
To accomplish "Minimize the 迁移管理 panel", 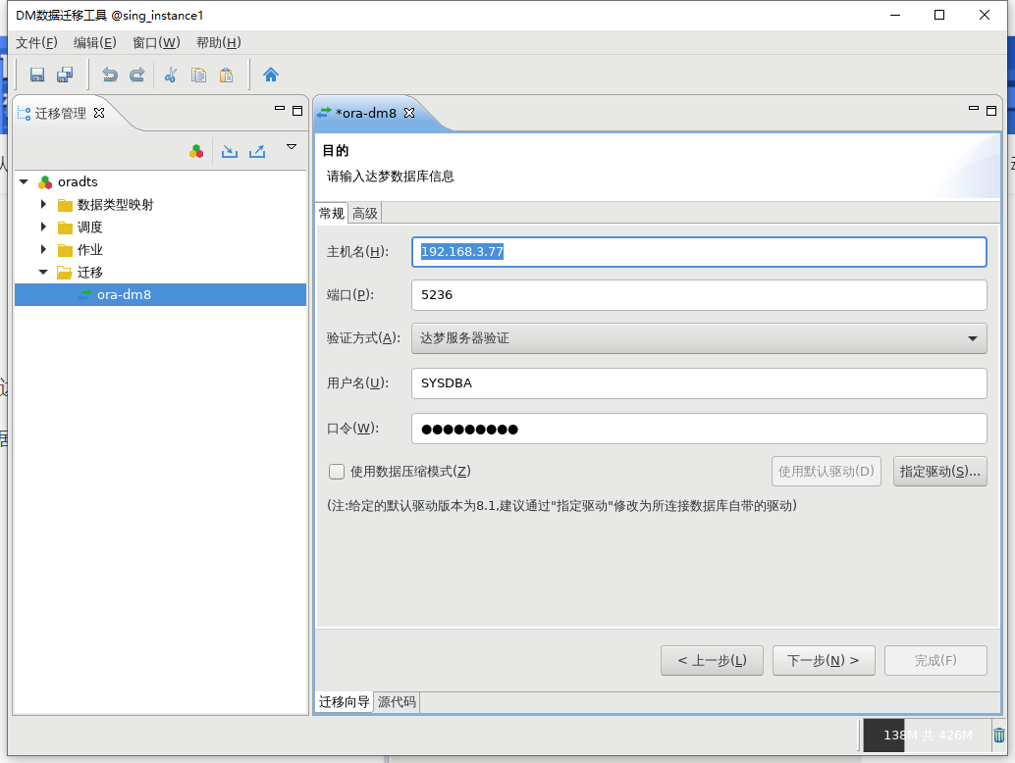I will coord(280,109).
